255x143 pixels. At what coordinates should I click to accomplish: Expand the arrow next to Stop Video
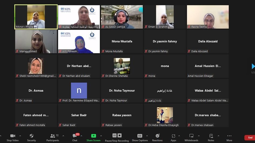[20, 136]
